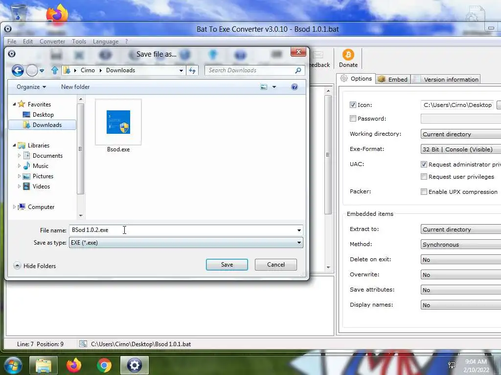
Task: Go up one folder level arrow
Action: coord(55,70)
